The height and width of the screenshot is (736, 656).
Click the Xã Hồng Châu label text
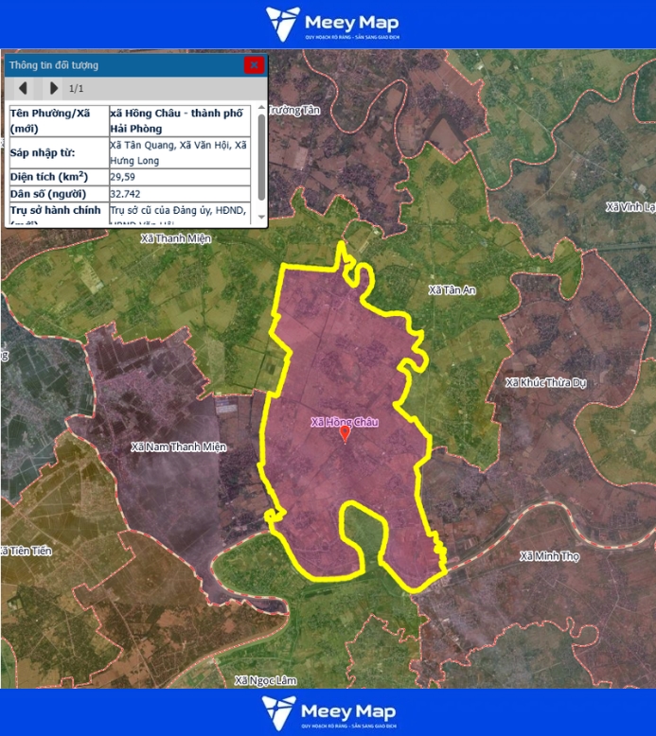coord(345,421)
